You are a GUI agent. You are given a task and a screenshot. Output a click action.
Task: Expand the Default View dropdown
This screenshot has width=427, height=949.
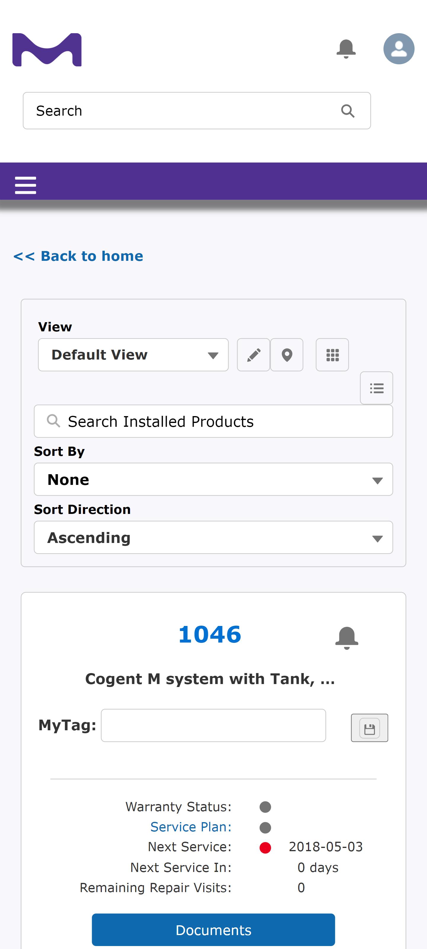pos(133,355)
